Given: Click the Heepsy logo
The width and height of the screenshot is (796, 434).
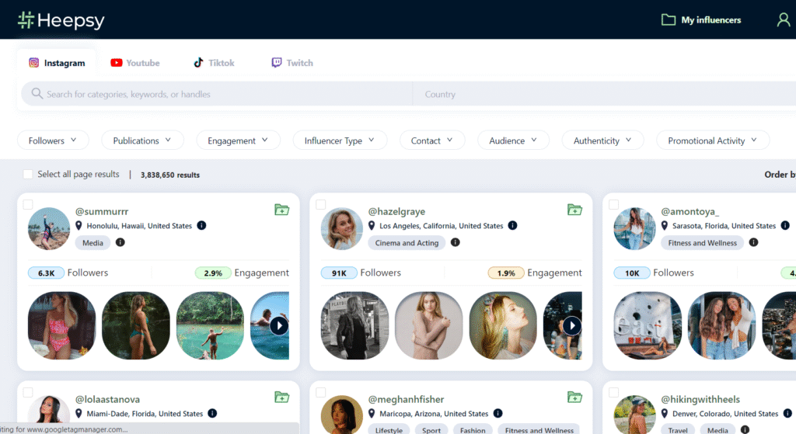Looking at the screenshot, I should coord(61,20).
